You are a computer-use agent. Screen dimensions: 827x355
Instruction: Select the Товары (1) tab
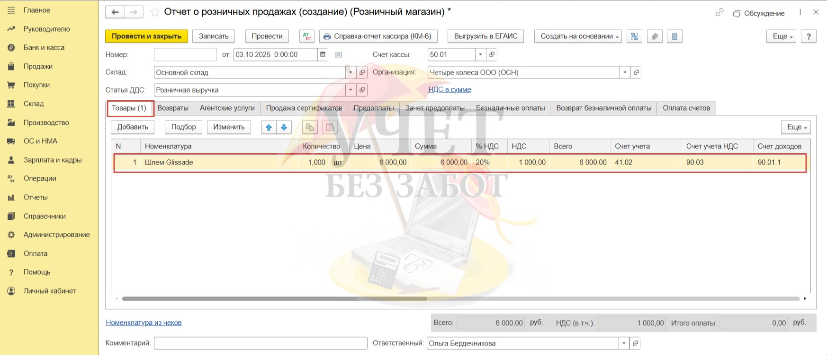(129, 108)
